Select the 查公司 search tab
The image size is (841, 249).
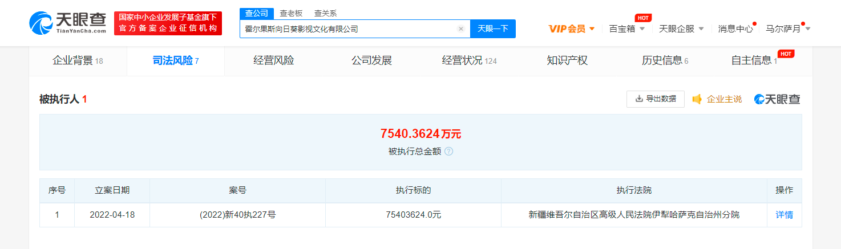[256, 13]
